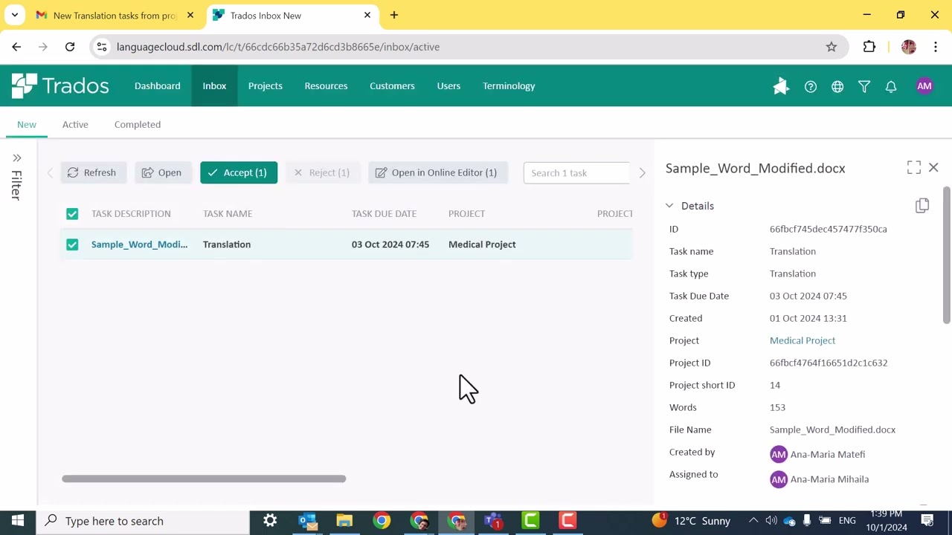Click Open in Online Editor (1)
Image resolution: width=952 pixels, height=535 pixels.
pos(438,172)
